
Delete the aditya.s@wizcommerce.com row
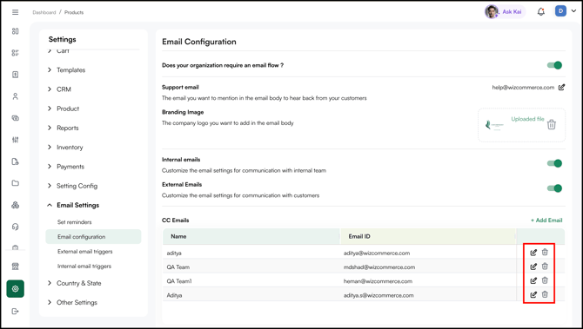[545, 294]
